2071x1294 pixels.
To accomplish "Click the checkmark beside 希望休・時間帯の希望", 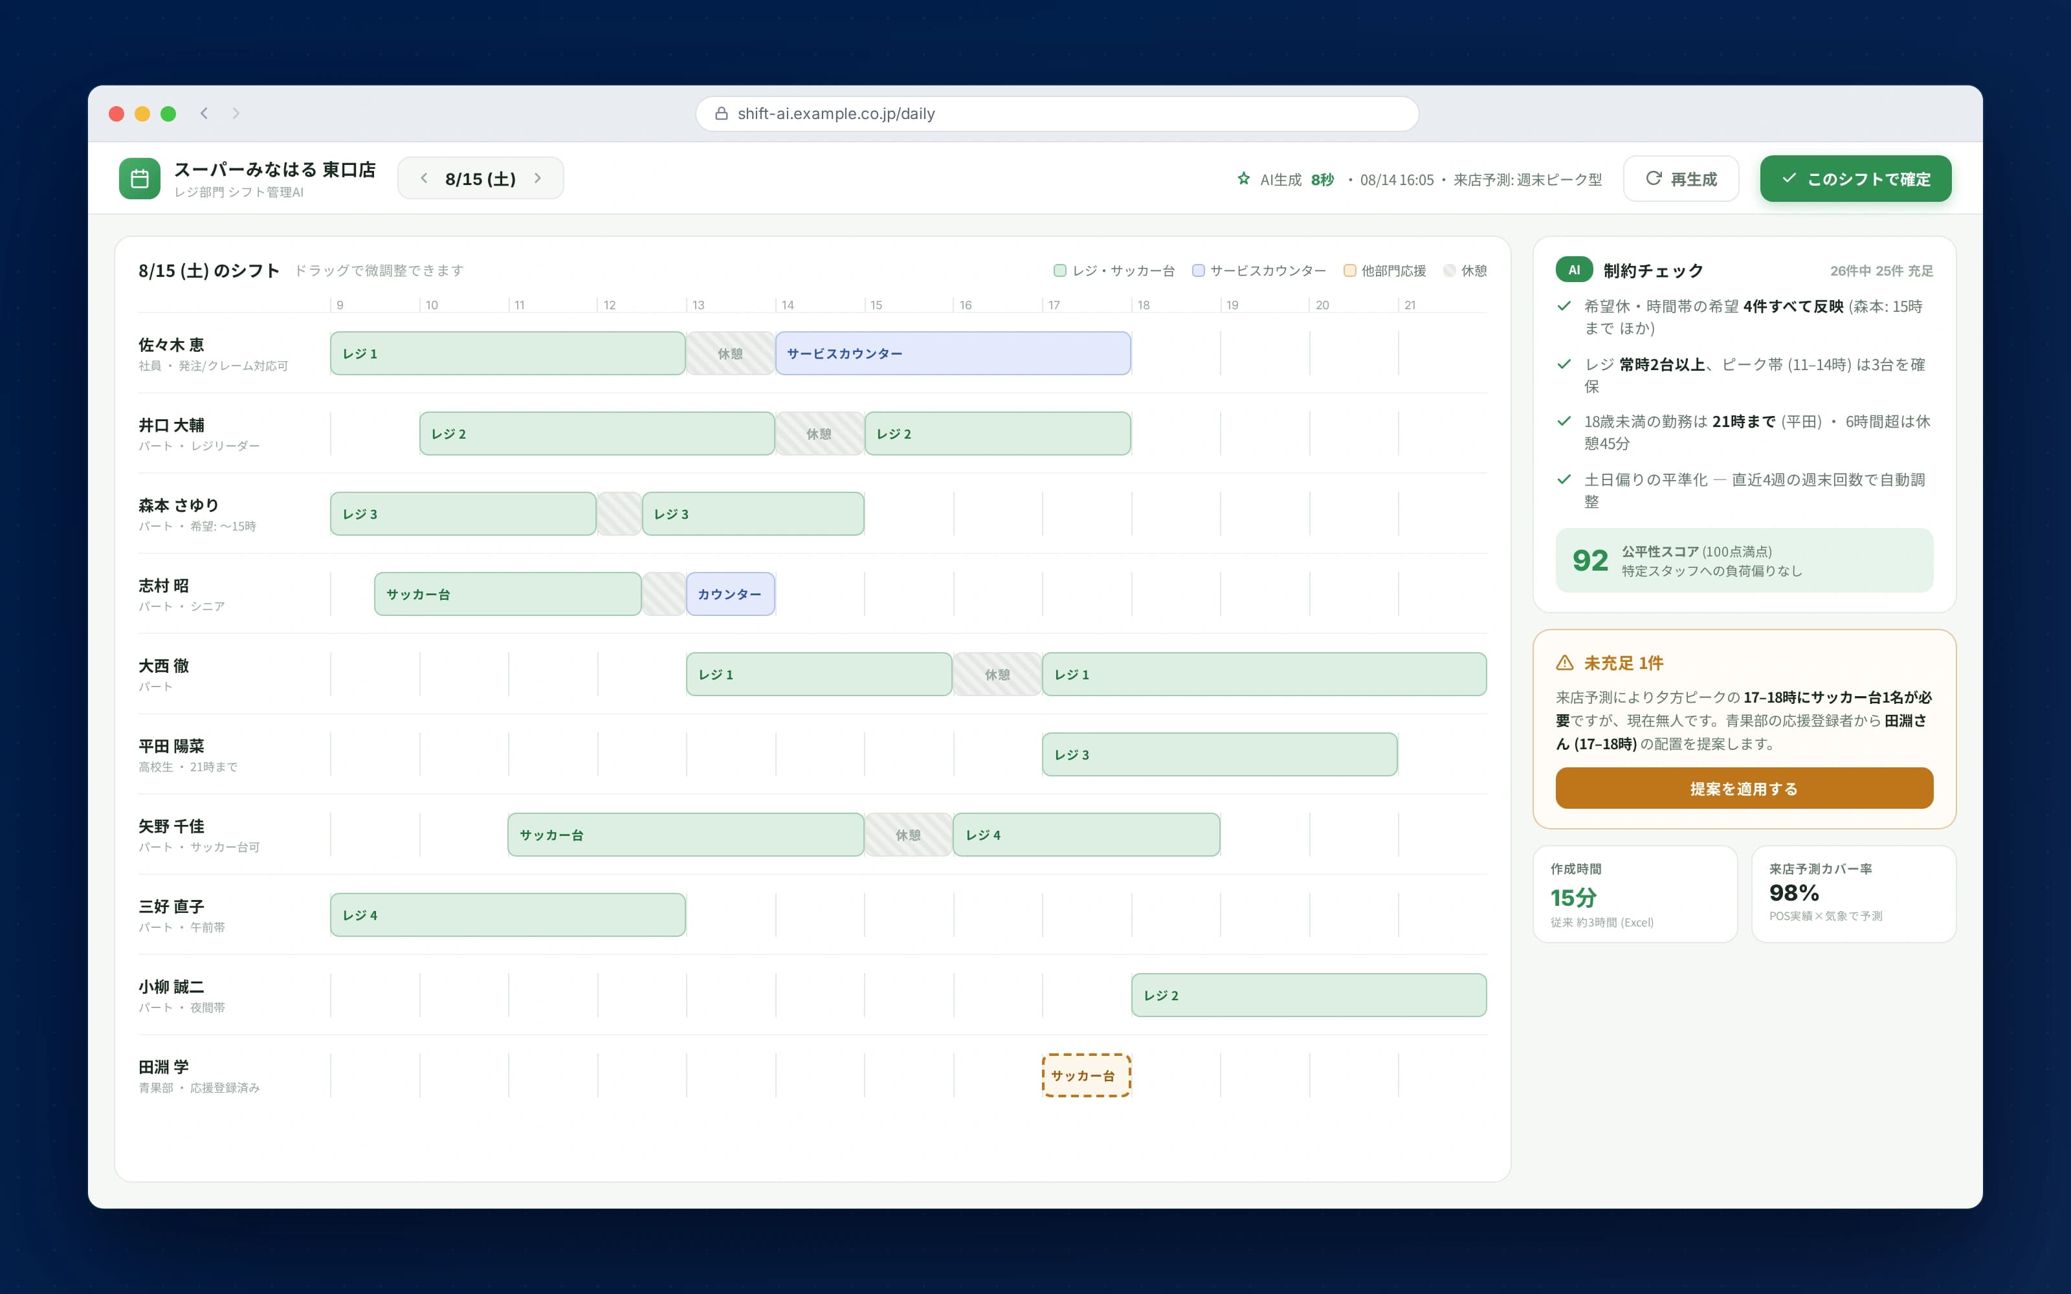I will (x=1564, y=305).
